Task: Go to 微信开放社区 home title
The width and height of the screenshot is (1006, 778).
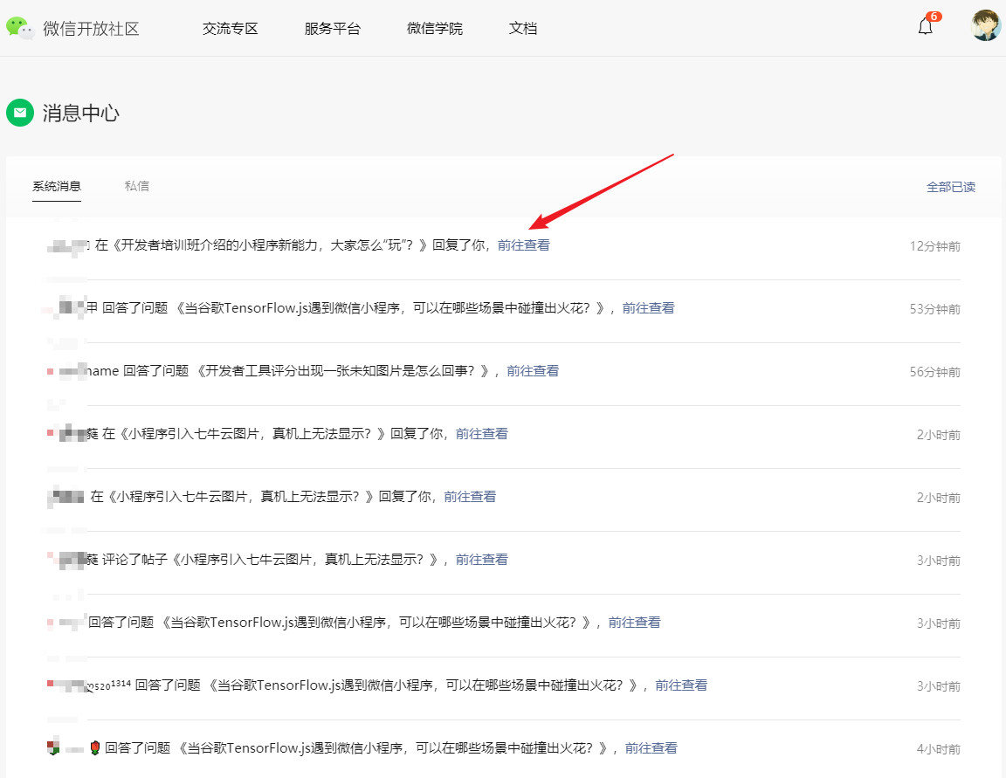Action: [91, 29]
